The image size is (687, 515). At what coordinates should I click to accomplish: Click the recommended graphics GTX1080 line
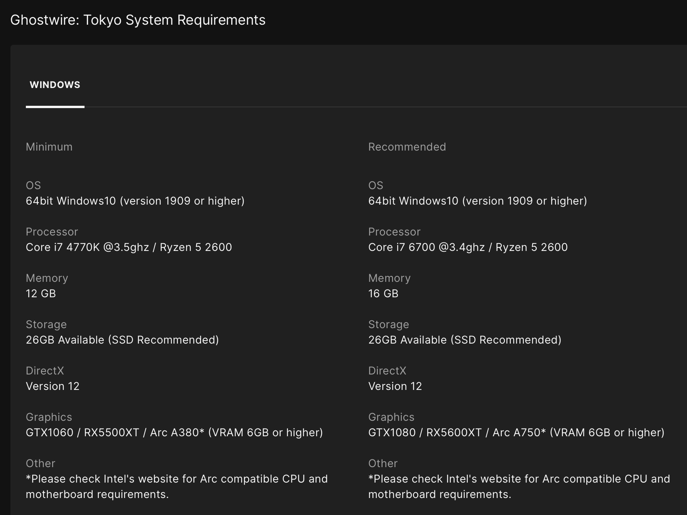(x=516, y=432)
